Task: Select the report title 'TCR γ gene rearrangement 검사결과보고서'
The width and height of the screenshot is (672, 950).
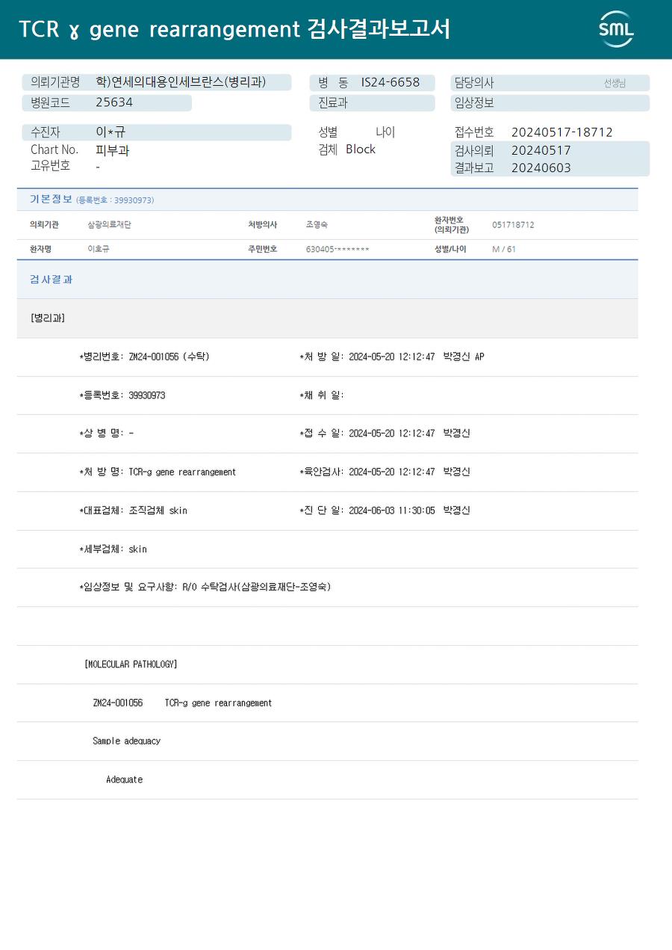Action: point(234,29)
